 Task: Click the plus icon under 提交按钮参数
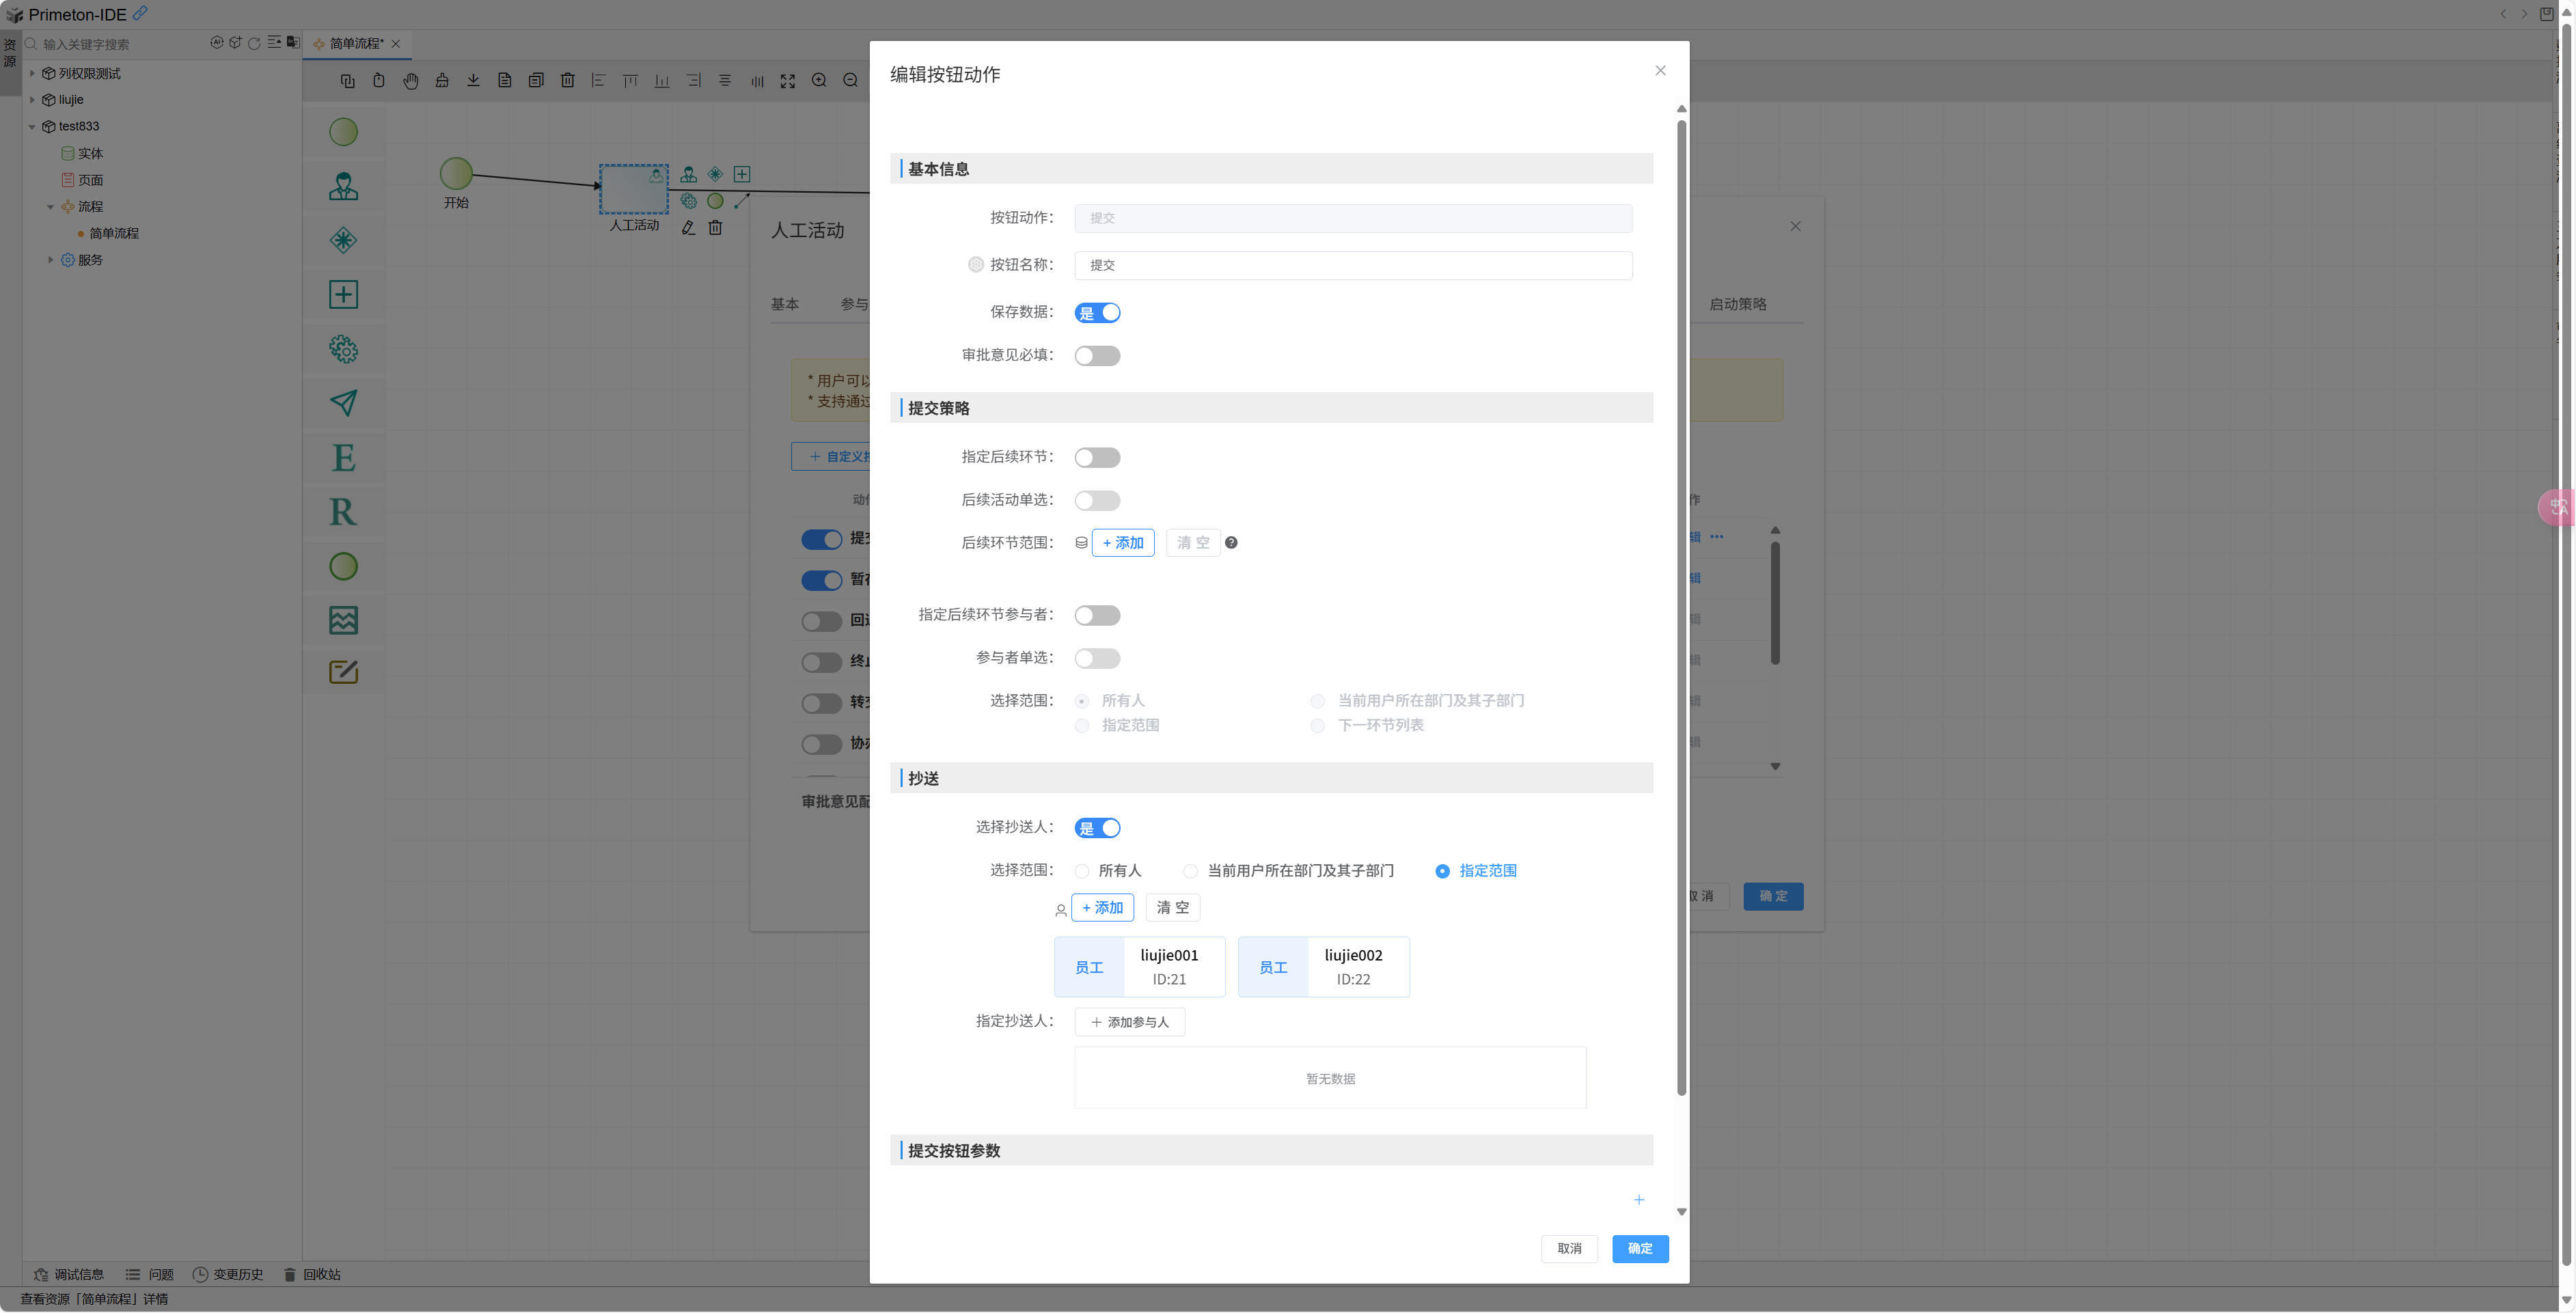pyautogui.click(x=1638, y=1199)
